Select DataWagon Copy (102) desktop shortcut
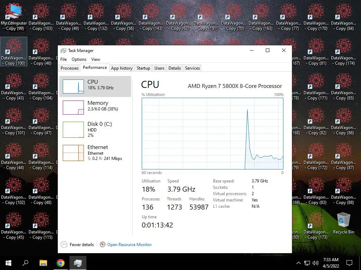This screenshot has width=361, height=270. tap(14, 191)
